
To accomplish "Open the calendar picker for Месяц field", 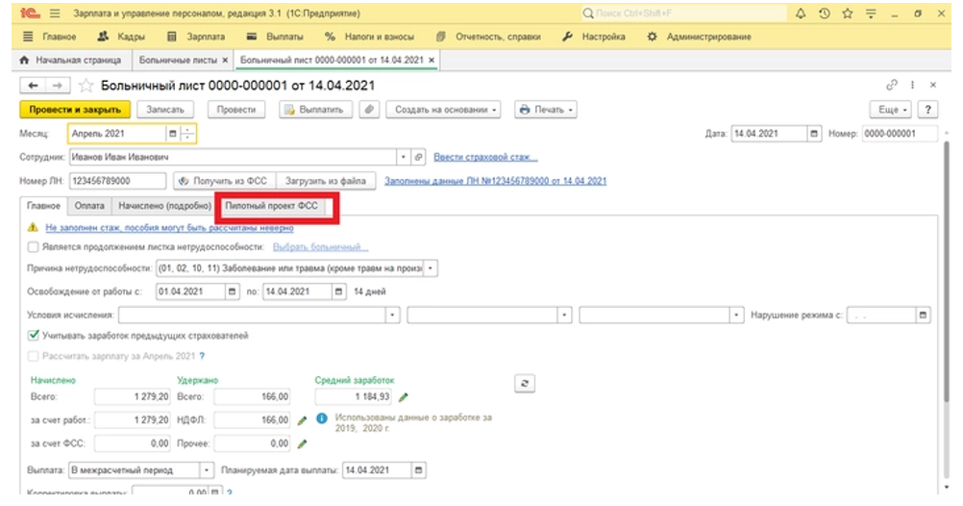I will [173, 134].
